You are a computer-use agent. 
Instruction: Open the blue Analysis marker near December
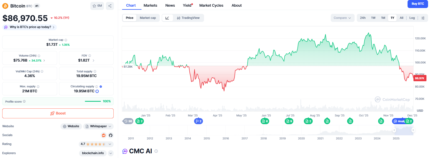click(398, 121)
